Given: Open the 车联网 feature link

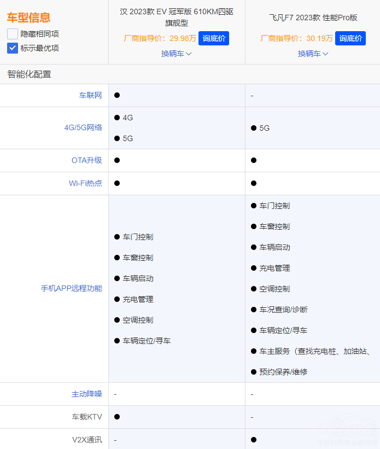Looking at the screenshot, I should click(90, 95).
